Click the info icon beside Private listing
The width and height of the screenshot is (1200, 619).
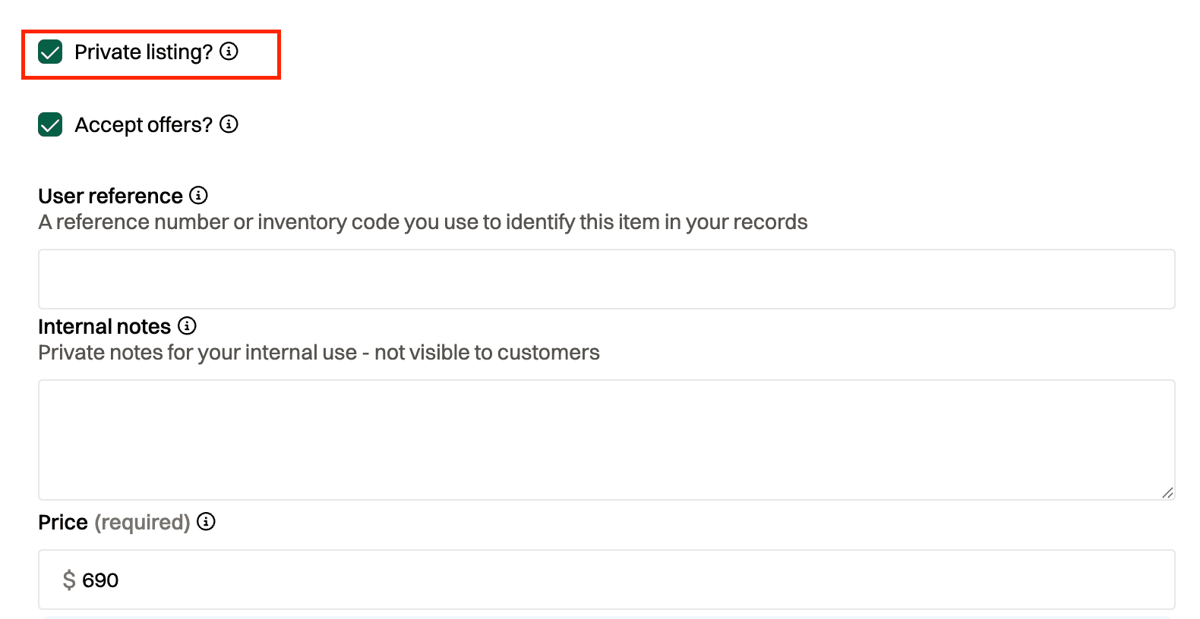[x=229, y=51]
